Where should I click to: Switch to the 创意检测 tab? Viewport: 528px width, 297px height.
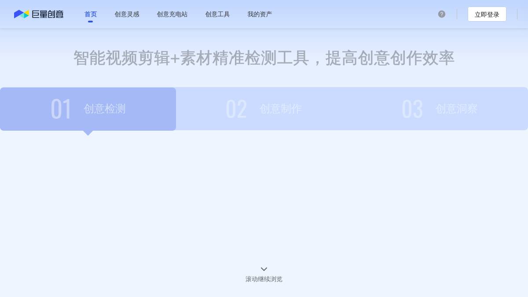[x=105, y=109]
